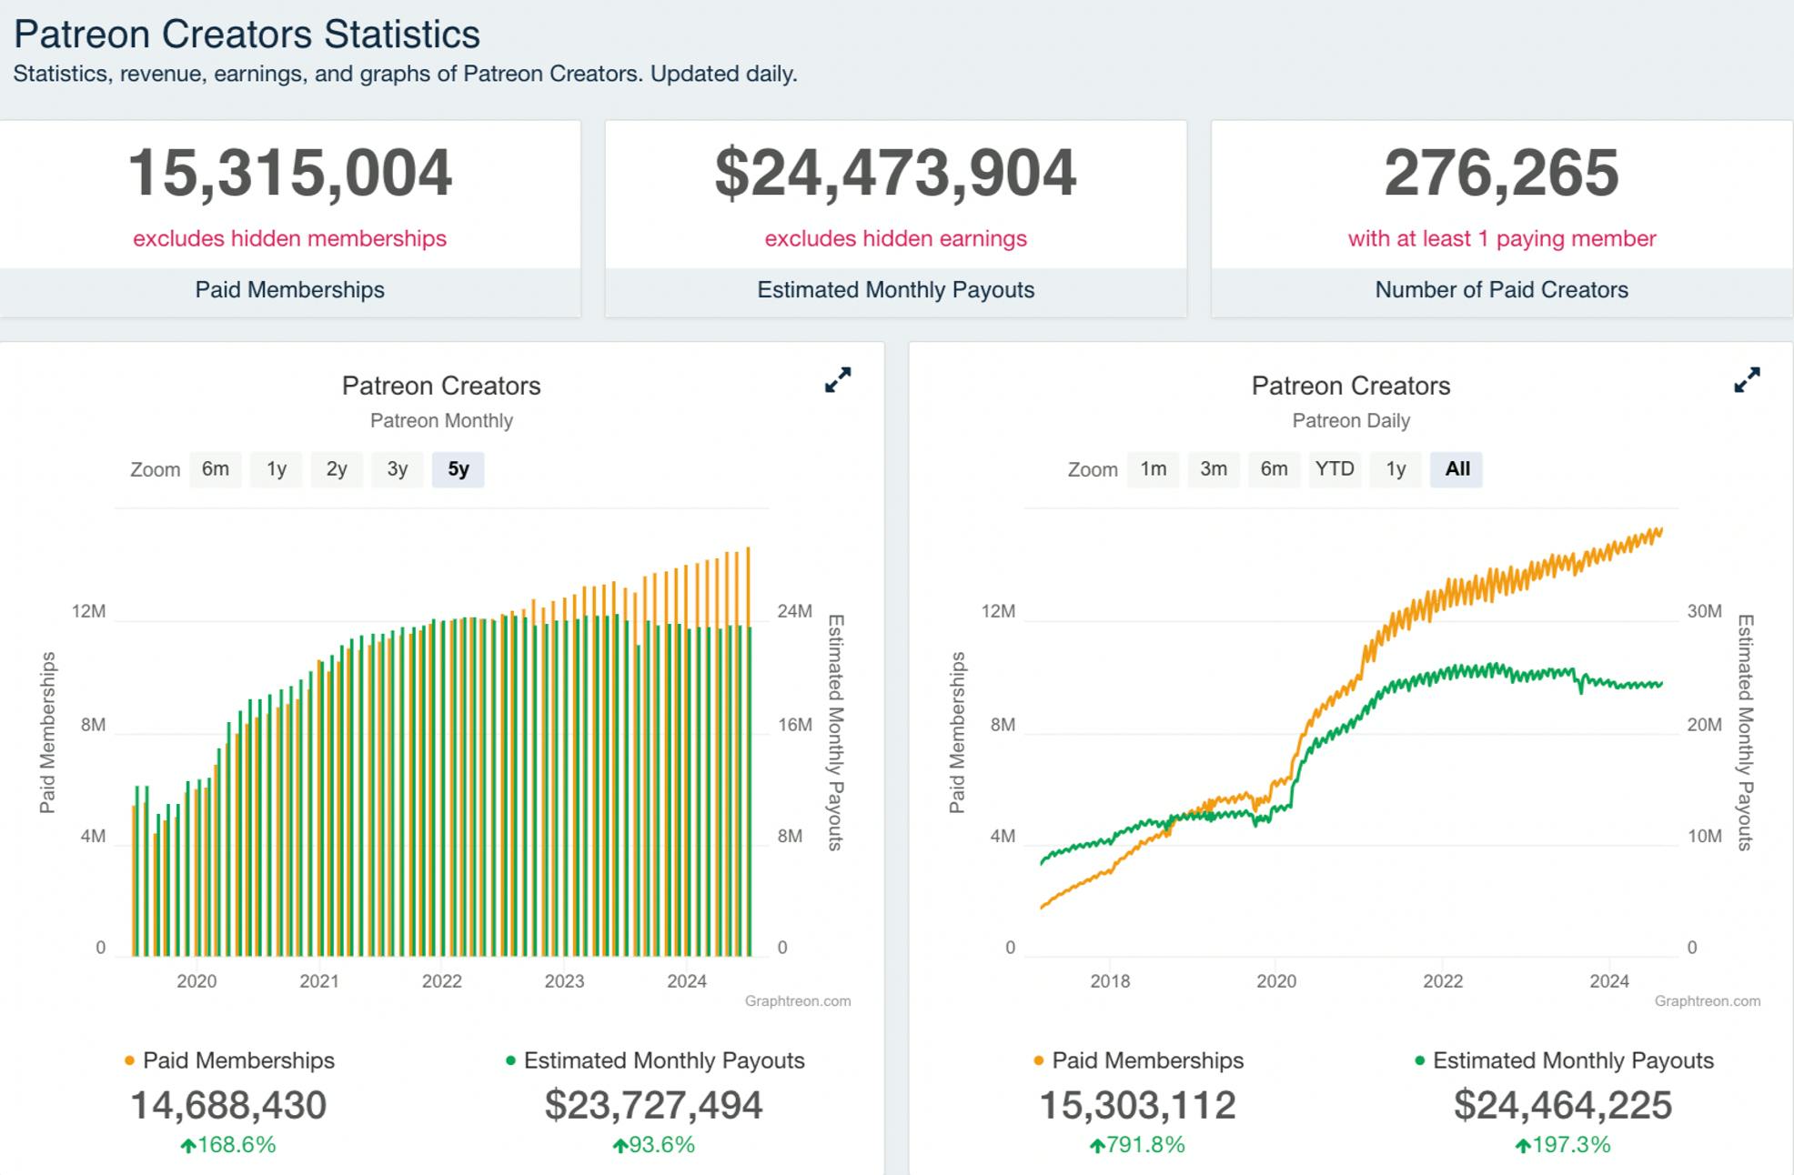Select All zoom on daily chart
The height and width of the screenshot is (1175, 1794).
click(1456, 469)
